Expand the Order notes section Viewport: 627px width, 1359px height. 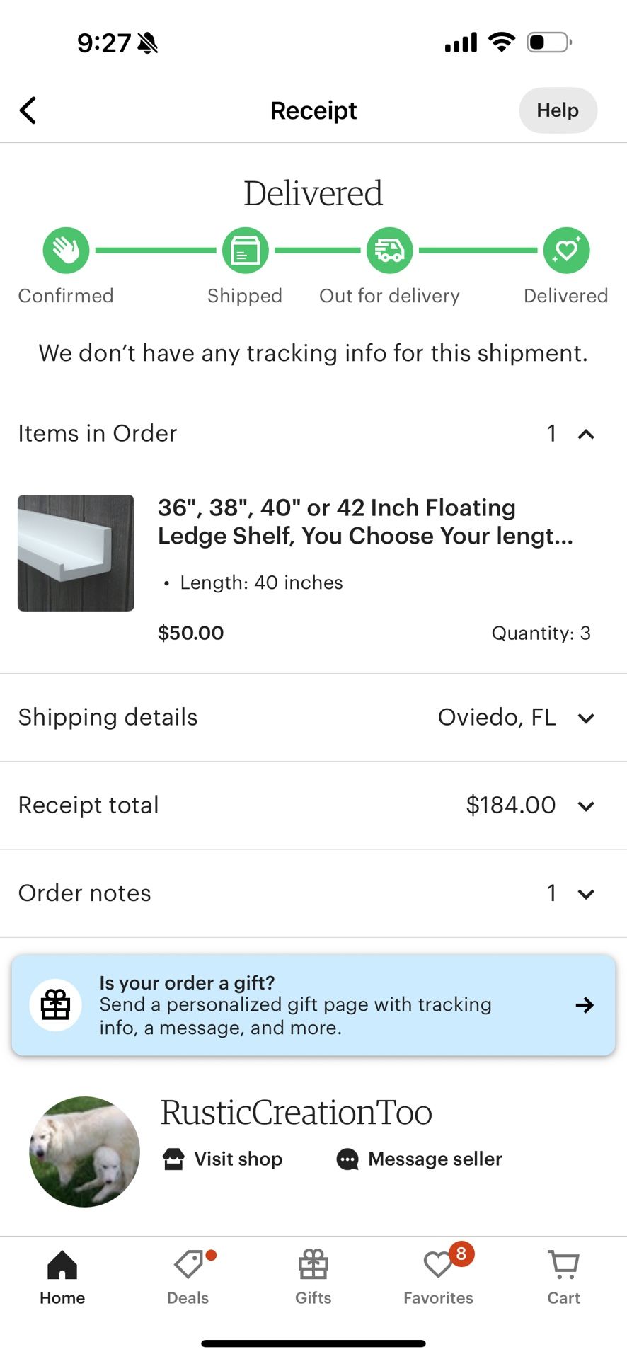pyautogui.click(x=585, y=893)
